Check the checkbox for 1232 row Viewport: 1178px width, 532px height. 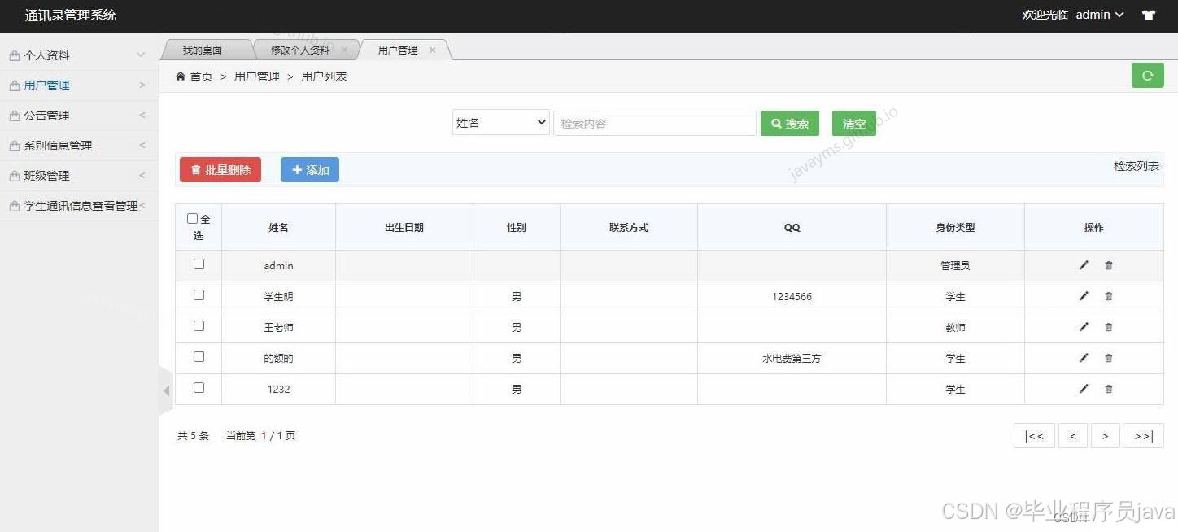[x=199, y=388]
